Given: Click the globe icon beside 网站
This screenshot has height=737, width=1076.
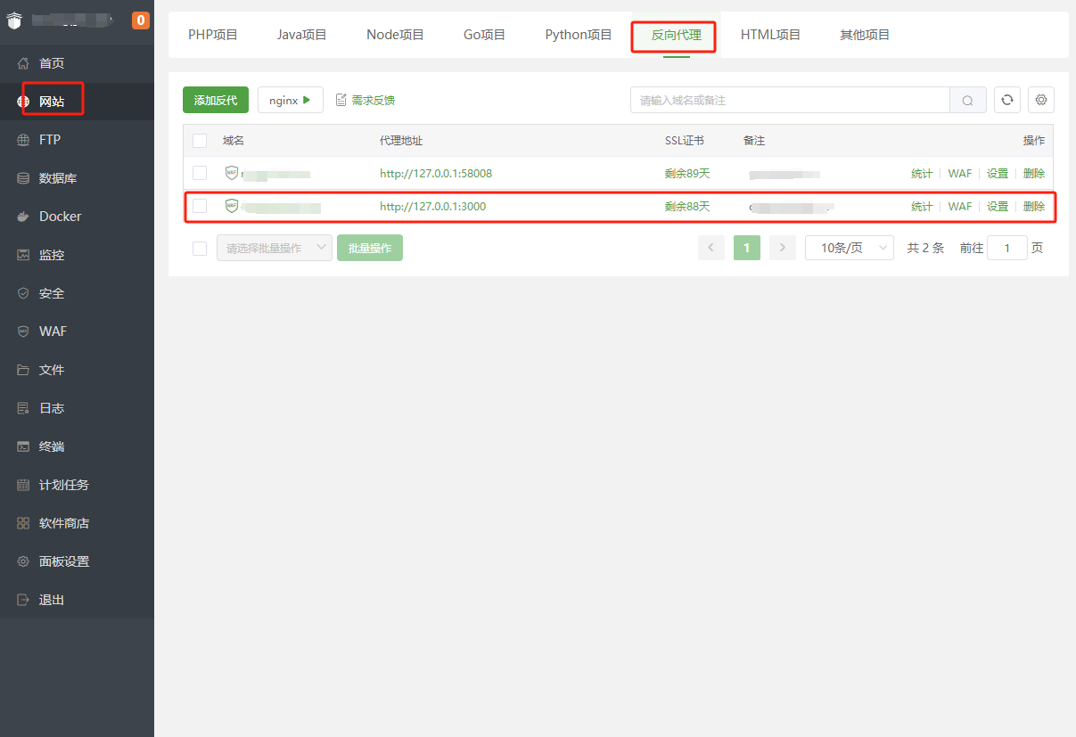Looking at the screenshot, I should (x=23, y=102).
